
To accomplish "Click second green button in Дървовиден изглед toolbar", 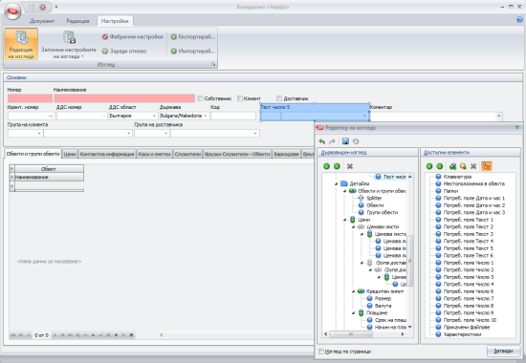I will point(337,166).
